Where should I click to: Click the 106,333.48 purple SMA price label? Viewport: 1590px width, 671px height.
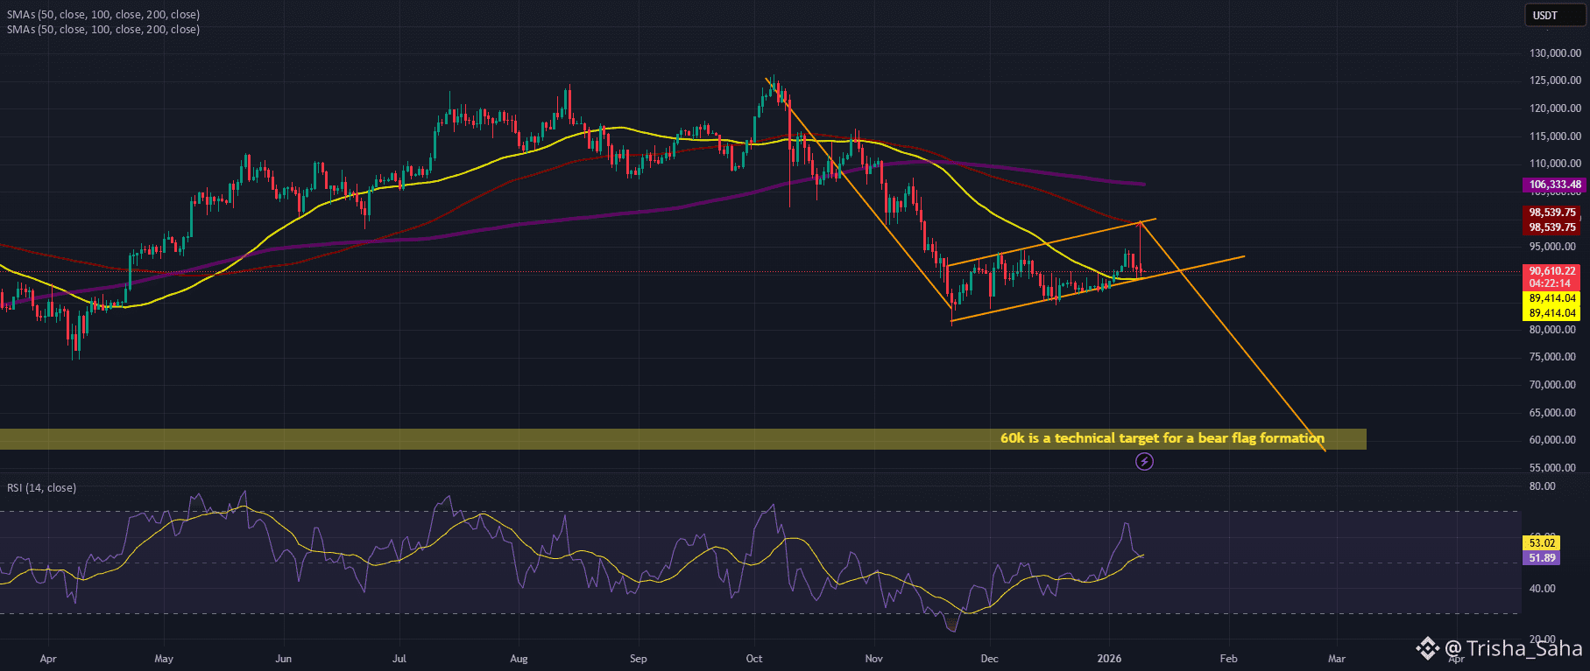[x=1555, y=185]
